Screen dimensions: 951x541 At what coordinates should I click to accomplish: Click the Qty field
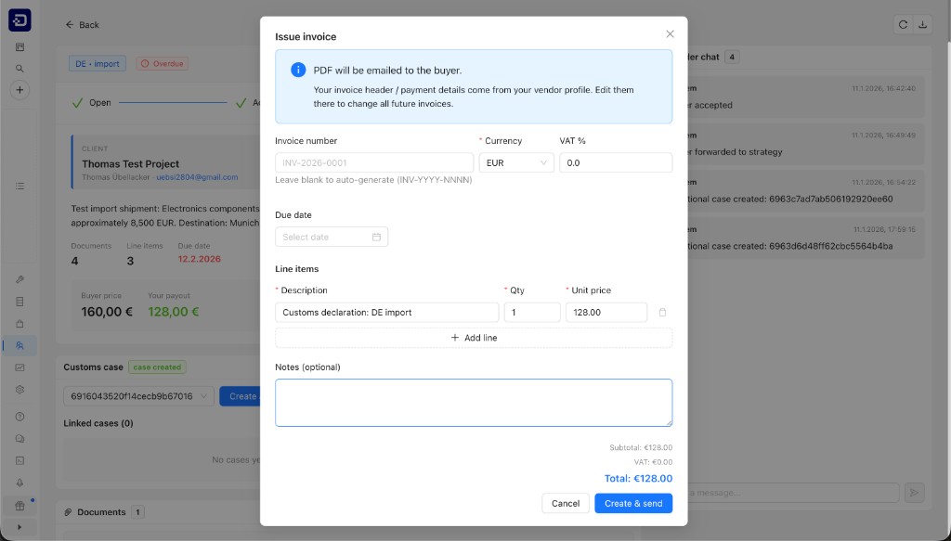(532, 312)
